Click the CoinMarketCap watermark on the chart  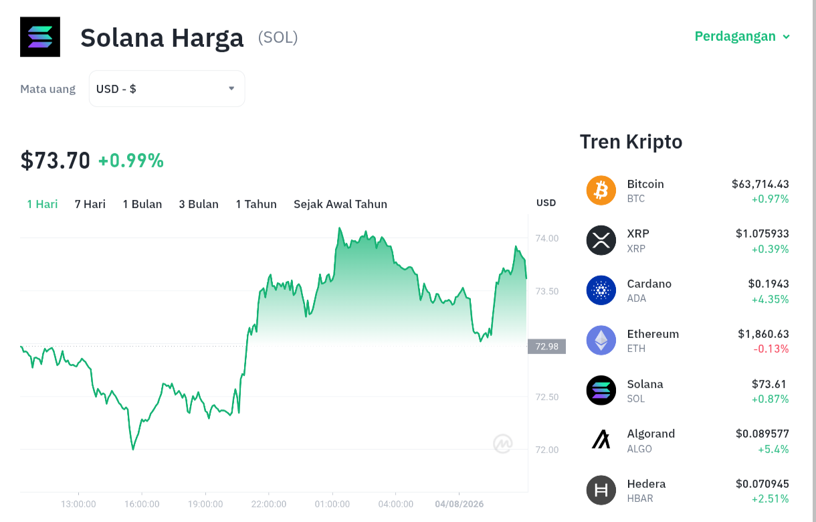503,444
